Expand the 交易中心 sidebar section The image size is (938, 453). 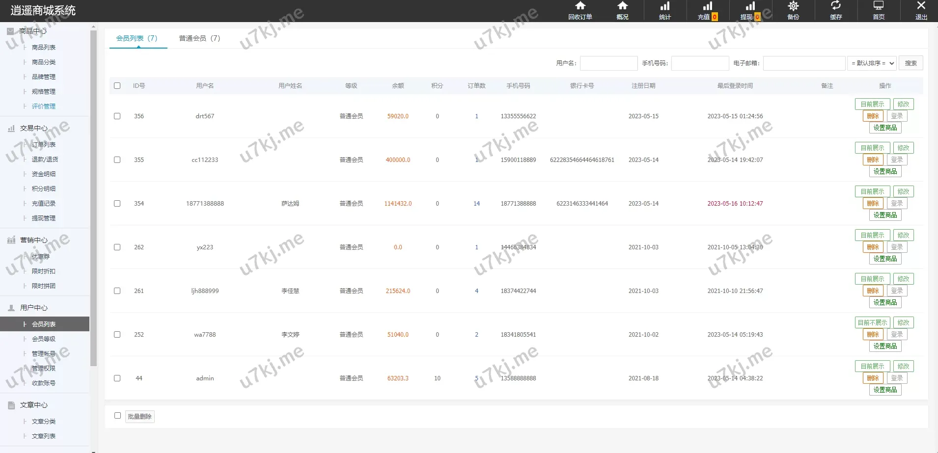click(34, 128)
